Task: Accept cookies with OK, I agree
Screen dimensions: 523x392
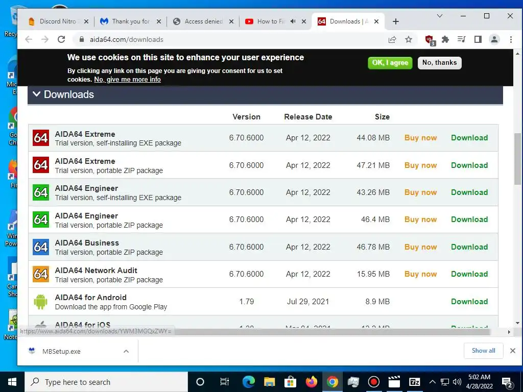Action: pyautogui.click(x=390, y=63)
